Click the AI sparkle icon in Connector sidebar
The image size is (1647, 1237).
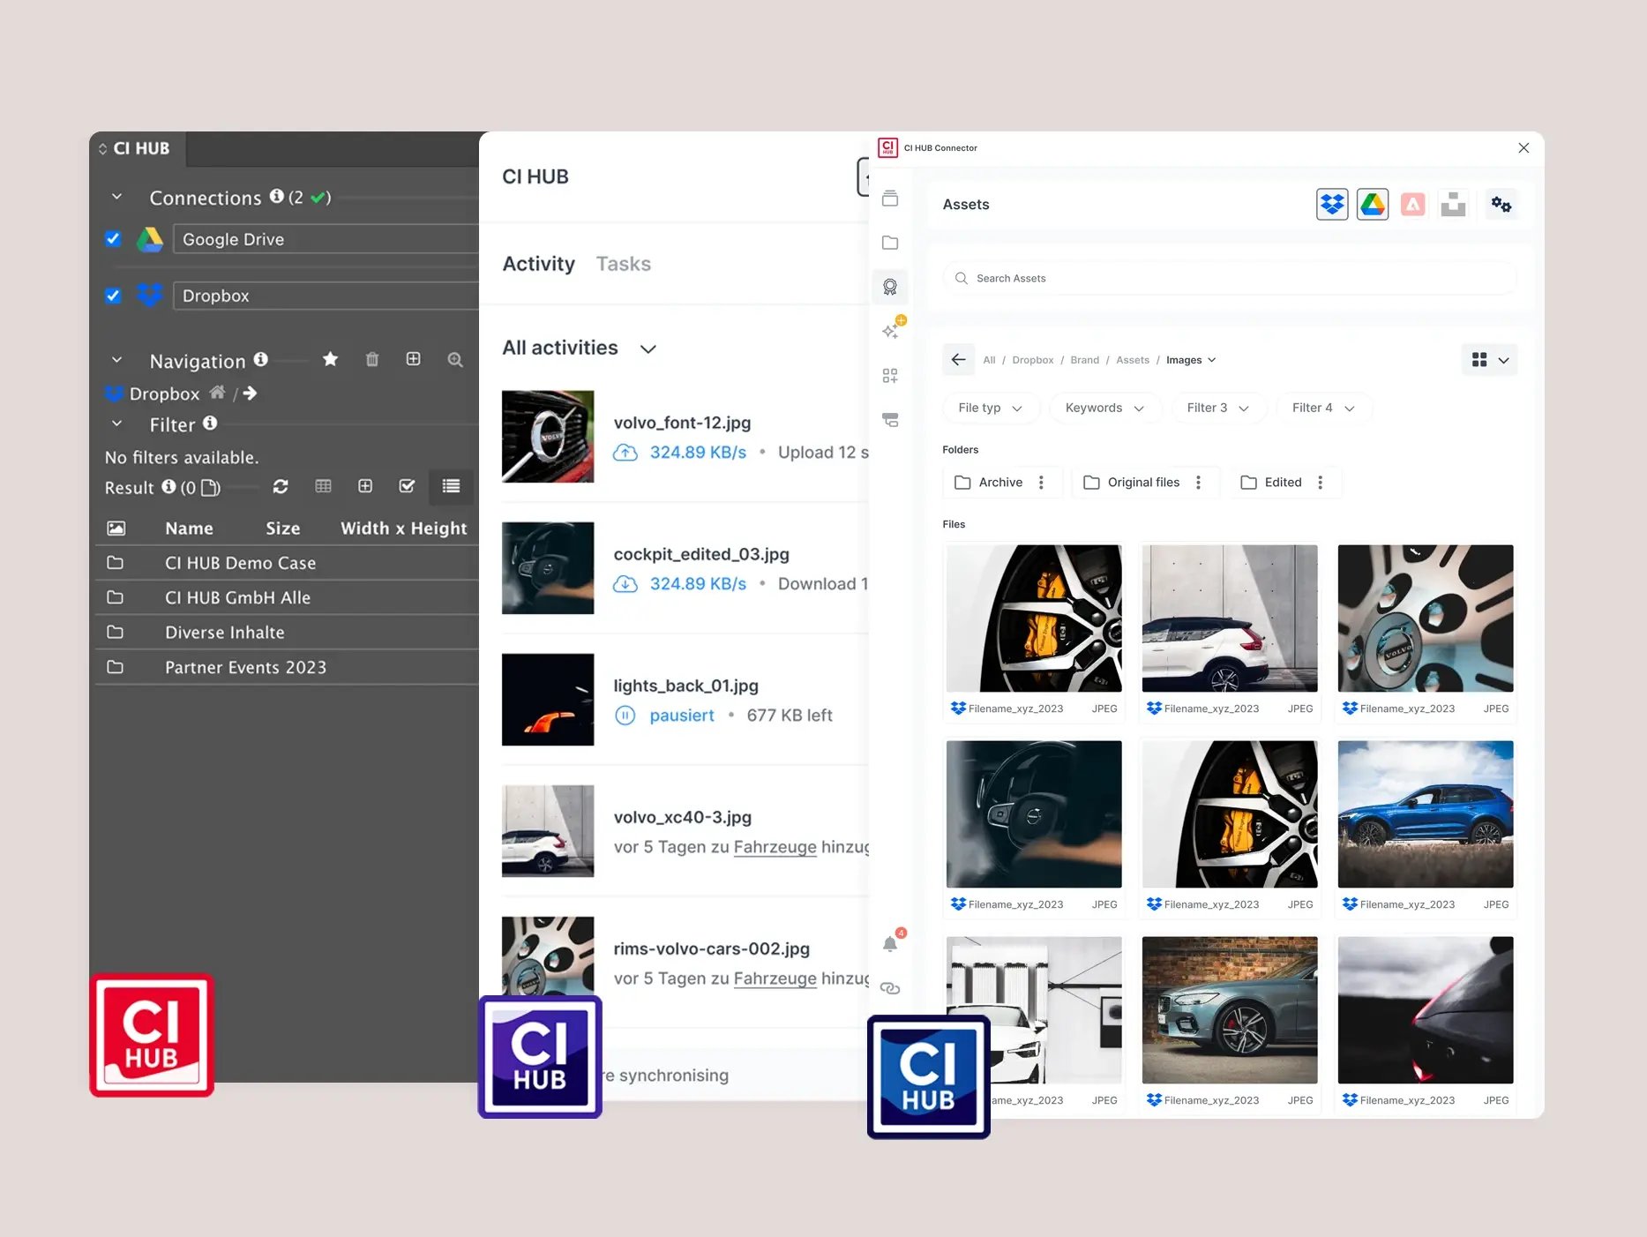coord(891,331)
